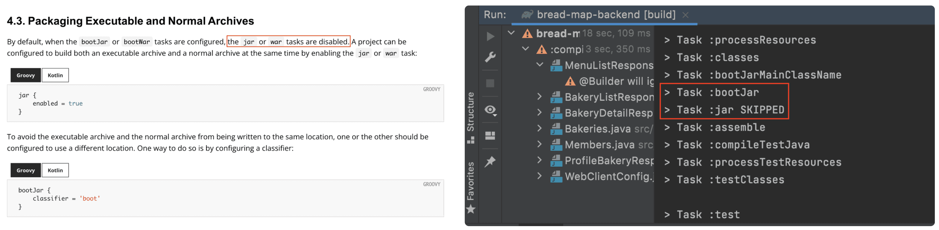Viewport: 939px width, 230px height.
Task: Click the Restore Layout icon
Action: 490,136
